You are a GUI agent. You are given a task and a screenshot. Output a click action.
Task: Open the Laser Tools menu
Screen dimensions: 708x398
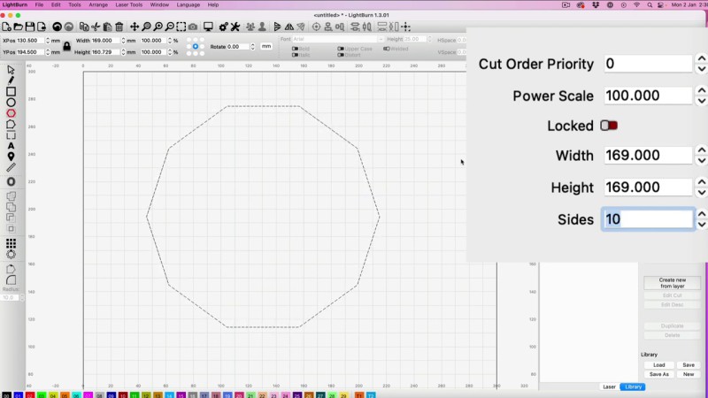(129, 4)
